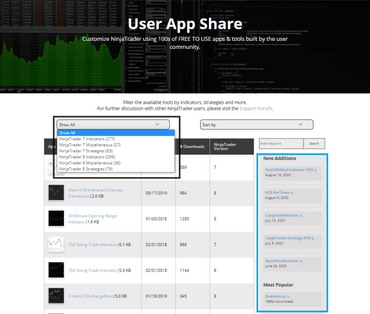Choose NinjaTrader 8 Indicators (299) option
Screen dimensions: 370x314
tap(116, 157)
